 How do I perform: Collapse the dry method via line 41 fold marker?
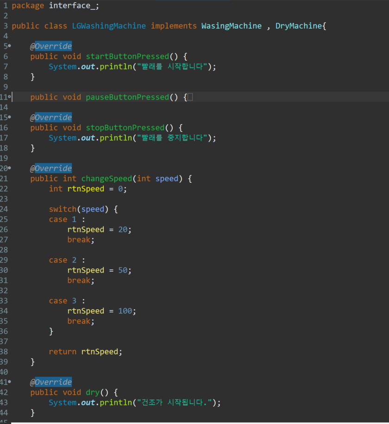coord(9,381)
